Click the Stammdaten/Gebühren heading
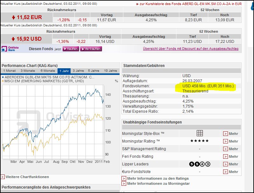 [144, 66]
